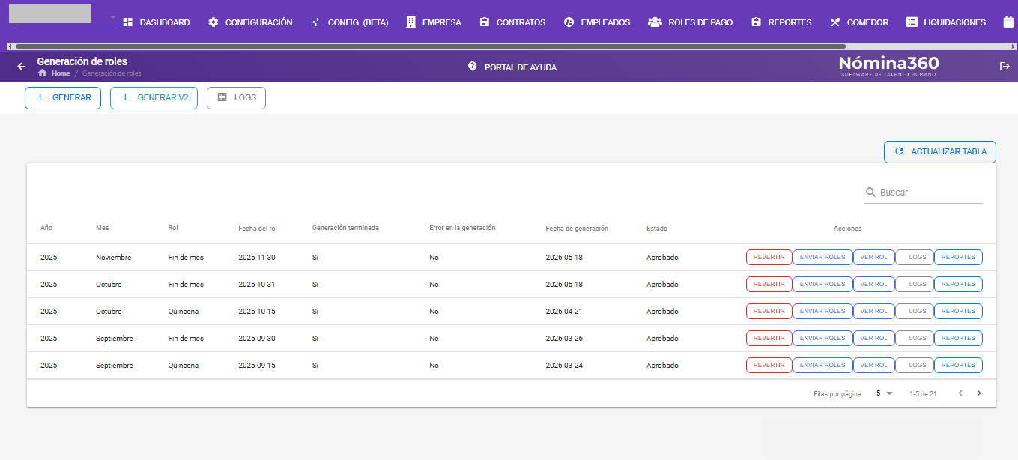Viewport: 1018px width, 460px height.
Task: Click the date cell 2025-11-30
Action: (257, 257)
